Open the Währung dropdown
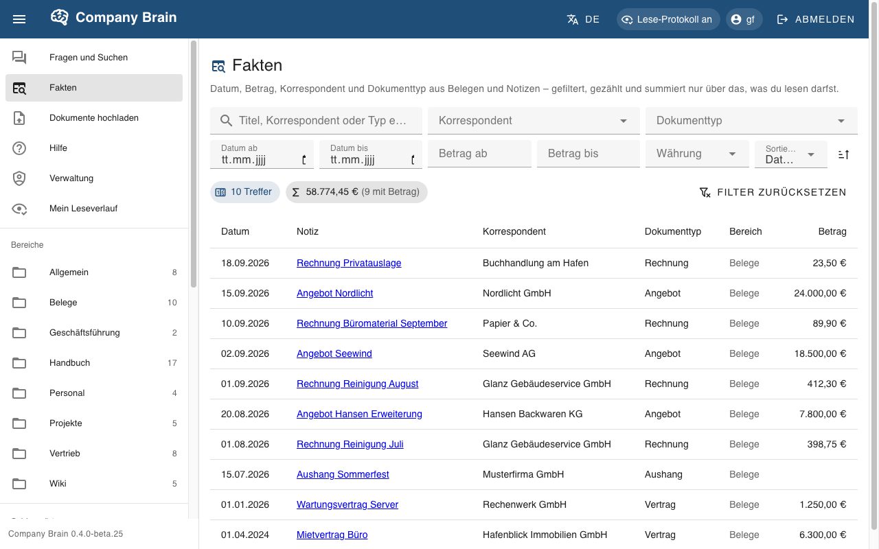 tap(697, 154)
